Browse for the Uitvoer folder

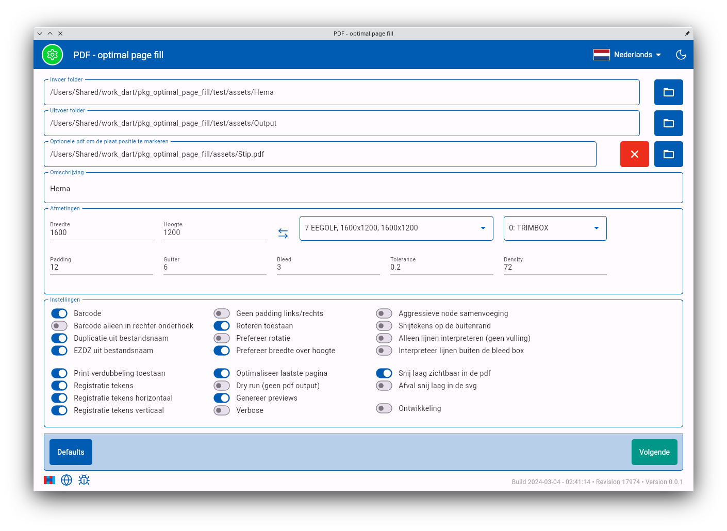[668, 123]
